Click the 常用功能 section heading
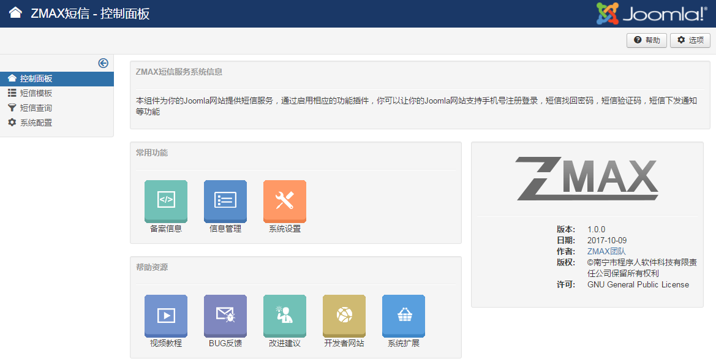The image size is (716, 364). point(152,153)
